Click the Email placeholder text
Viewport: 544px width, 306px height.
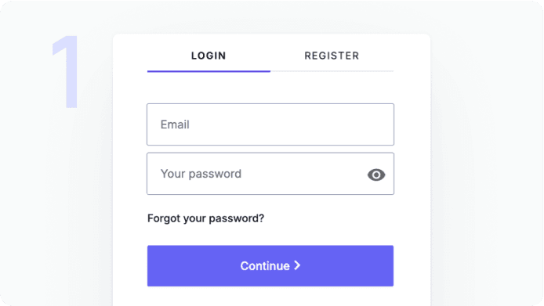pos(175,124)
